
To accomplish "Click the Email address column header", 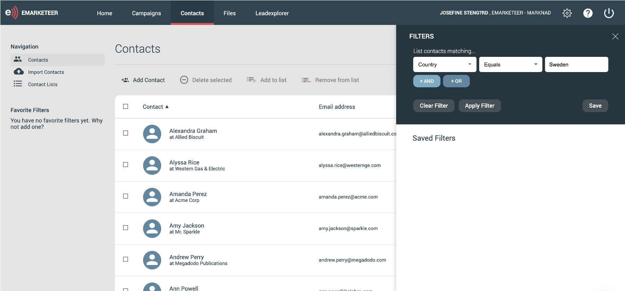I will click(337, 107).
